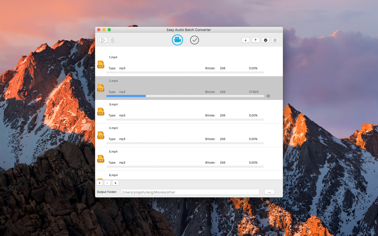Remove selected file with minus button
378x236 pixels.
(x=108, y=183)
